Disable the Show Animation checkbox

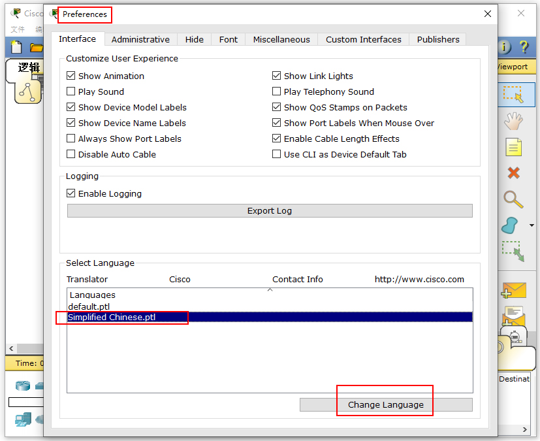[71, 76]
